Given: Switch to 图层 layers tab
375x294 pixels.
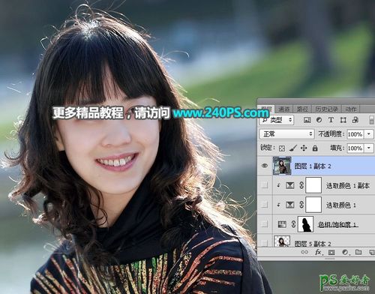Looking at the screenshot, I should click(266, 109).
